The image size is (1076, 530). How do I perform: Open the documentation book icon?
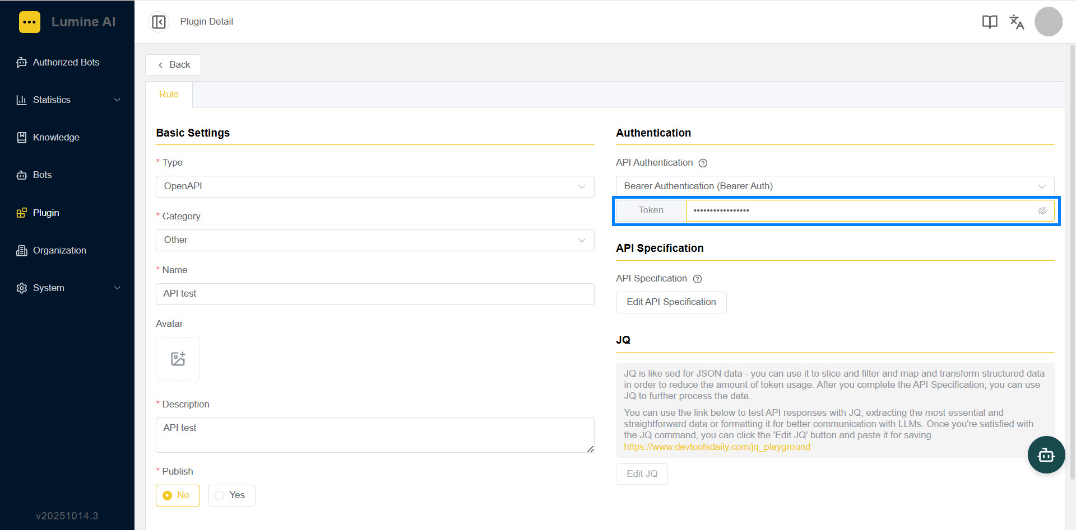(990, 22)
